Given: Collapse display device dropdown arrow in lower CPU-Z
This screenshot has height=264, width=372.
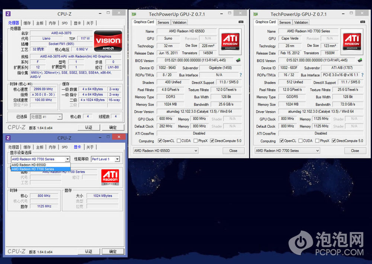Looking at the screenshot, I should tap(68, 159).
